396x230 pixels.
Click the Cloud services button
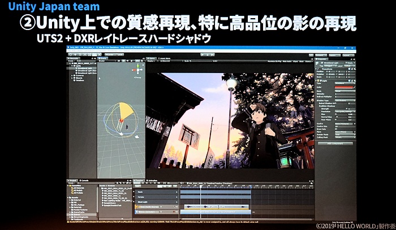pos(311,55)
